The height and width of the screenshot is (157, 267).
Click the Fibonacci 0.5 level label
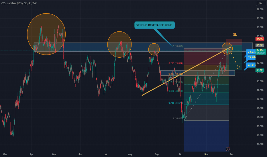[x=176, y=82]
